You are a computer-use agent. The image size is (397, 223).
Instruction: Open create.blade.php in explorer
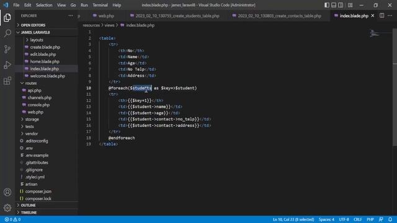(x=45, y=47)
